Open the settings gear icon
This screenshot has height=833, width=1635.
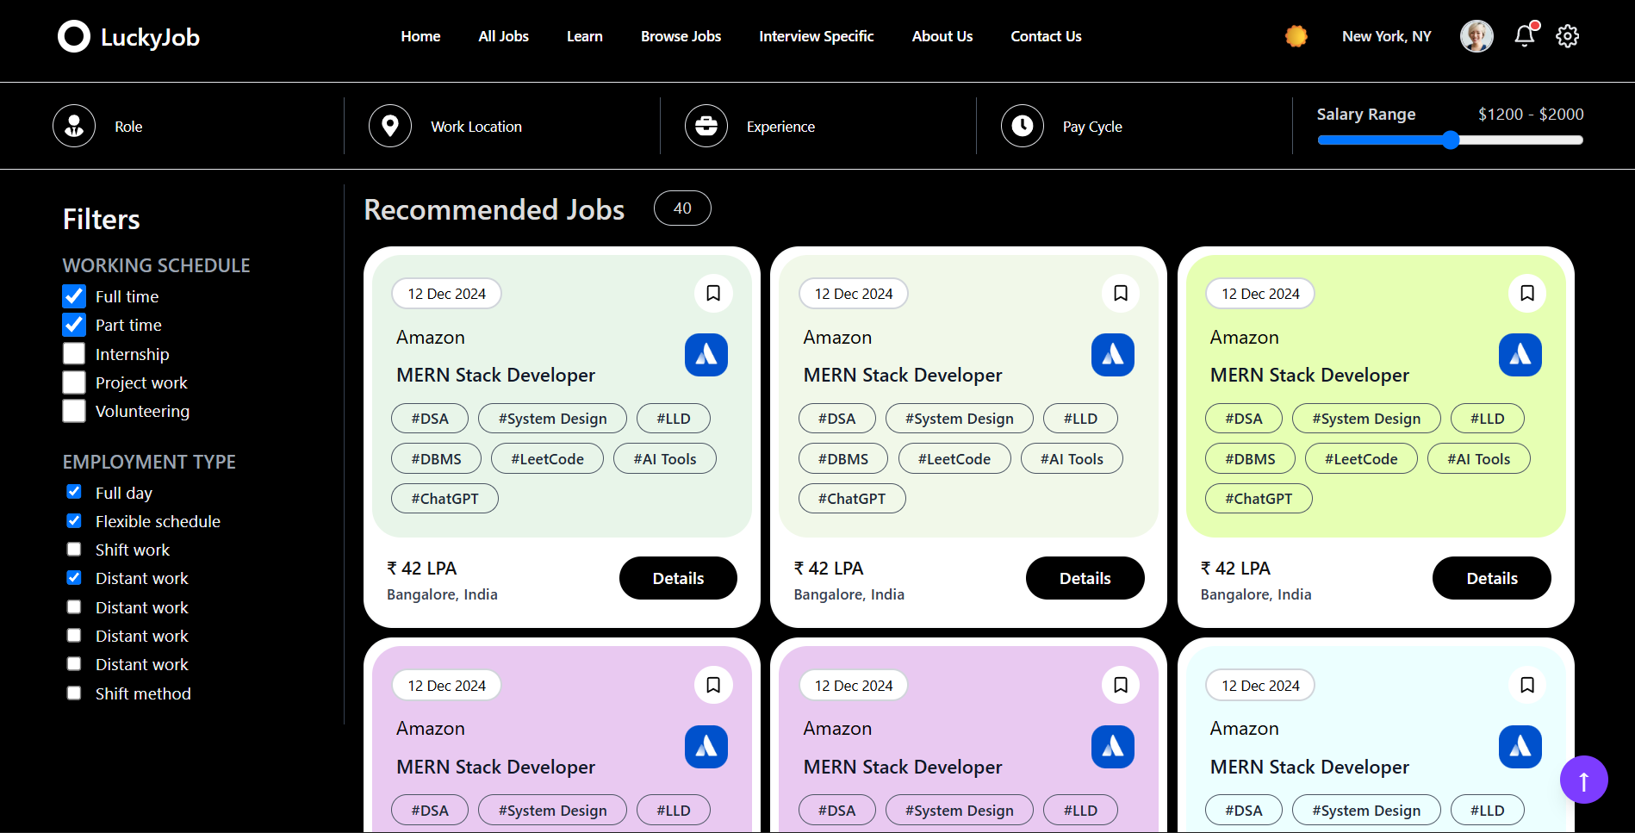1567,36
